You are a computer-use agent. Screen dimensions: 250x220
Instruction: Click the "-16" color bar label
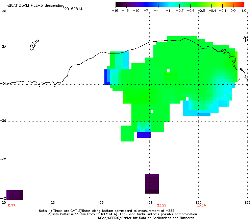[115, 11]
